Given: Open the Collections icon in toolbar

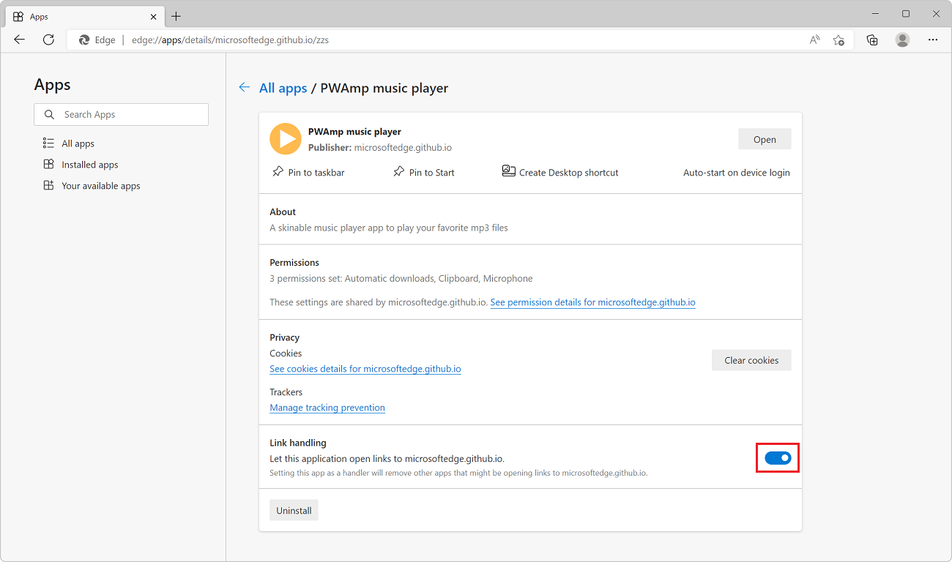Looking at the screenshot, I should 872,40.
